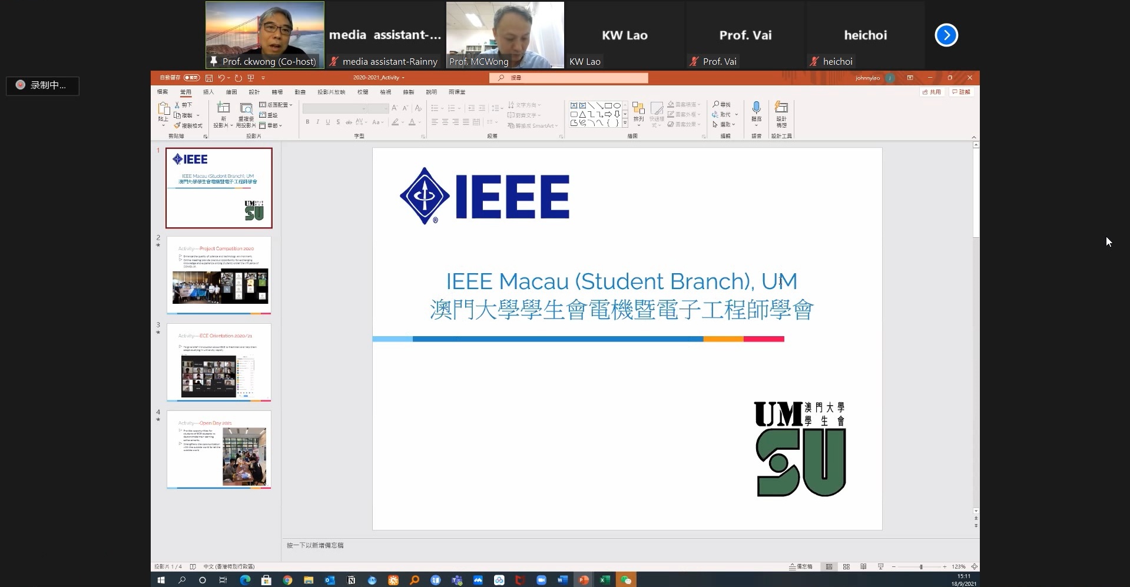
Task: Switch to Slide Sorter view icon
Action: pos(846,566)
